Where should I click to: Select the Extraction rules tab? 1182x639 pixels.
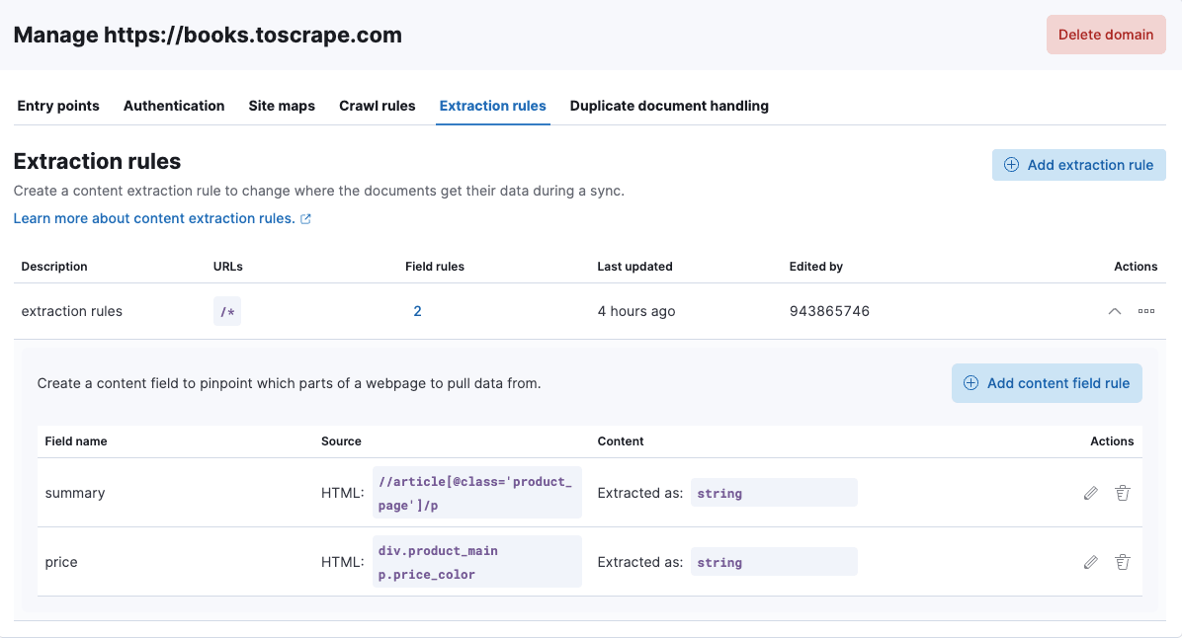[x=492, y=106]
